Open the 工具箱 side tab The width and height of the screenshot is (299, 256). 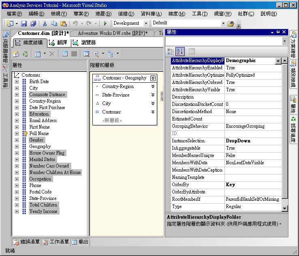tap(6, 77)
